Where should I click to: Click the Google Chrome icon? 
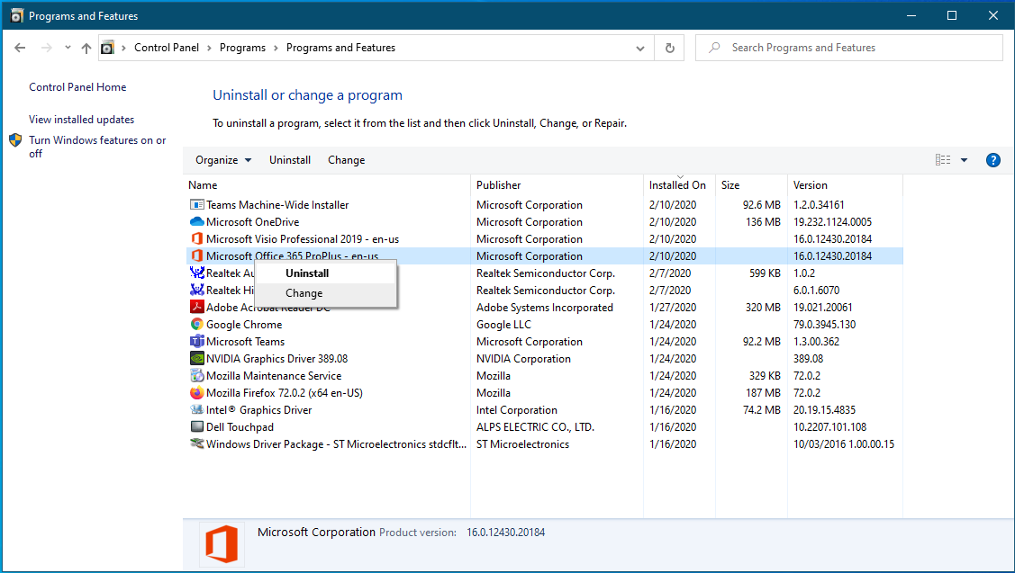196,324
